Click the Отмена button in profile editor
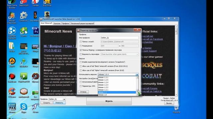The width and height of the screenshot is (213, 119). 83,92
